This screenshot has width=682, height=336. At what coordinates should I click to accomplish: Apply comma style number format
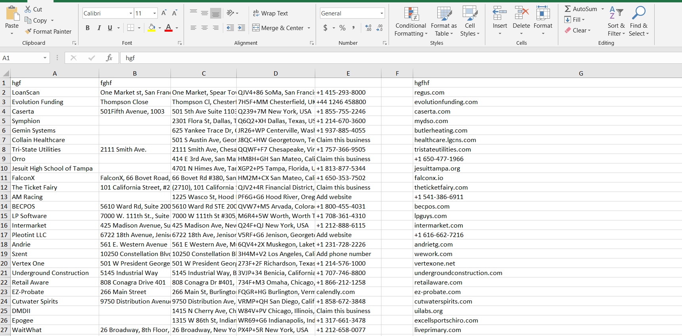tap(353, 28)
